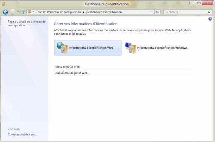The image size is (215, 142).
Task: Maximize the Gestionnaire d'identification window
Action: click(199, 3)
